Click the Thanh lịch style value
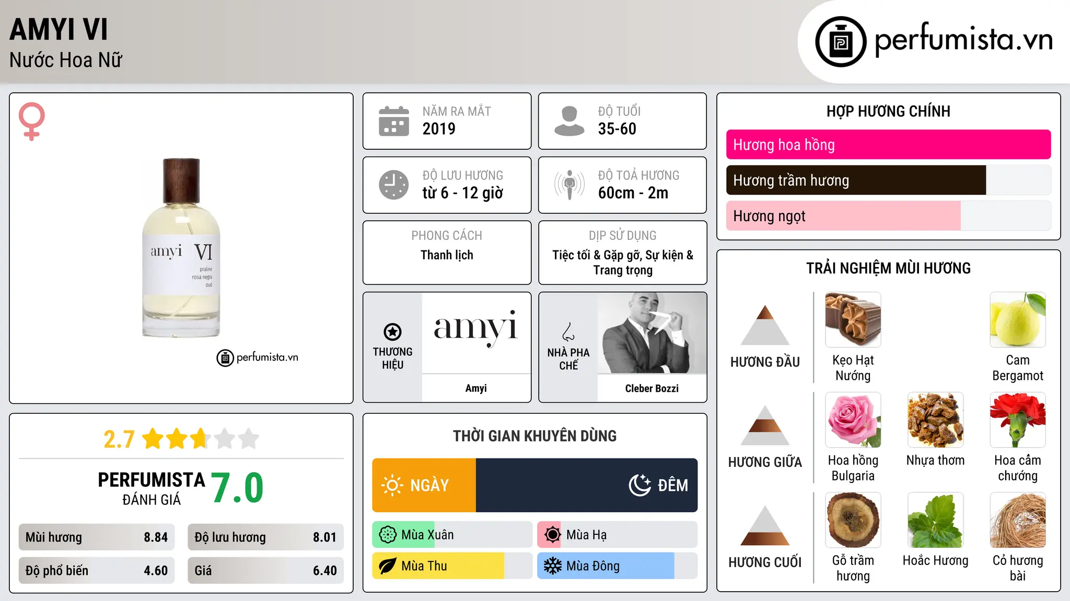This screenshot has height=601, width=1070. point(447,255)
